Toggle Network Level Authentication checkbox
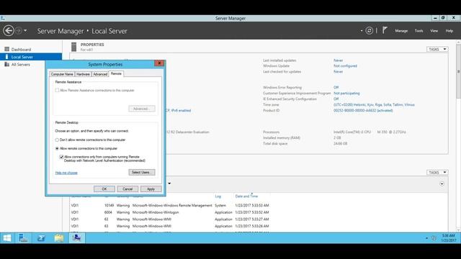 click(61, 157)
